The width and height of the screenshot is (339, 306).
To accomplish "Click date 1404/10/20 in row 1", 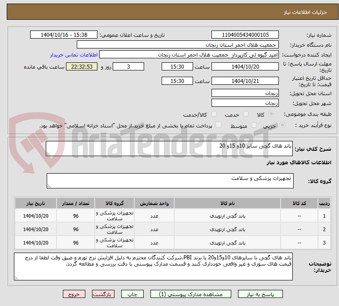I will click(35, 216).
